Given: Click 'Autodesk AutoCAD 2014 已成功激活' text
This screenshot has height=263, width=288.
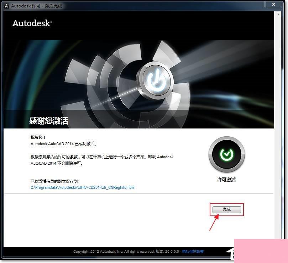Looking at the screenshot, I should tap(64, 144).
